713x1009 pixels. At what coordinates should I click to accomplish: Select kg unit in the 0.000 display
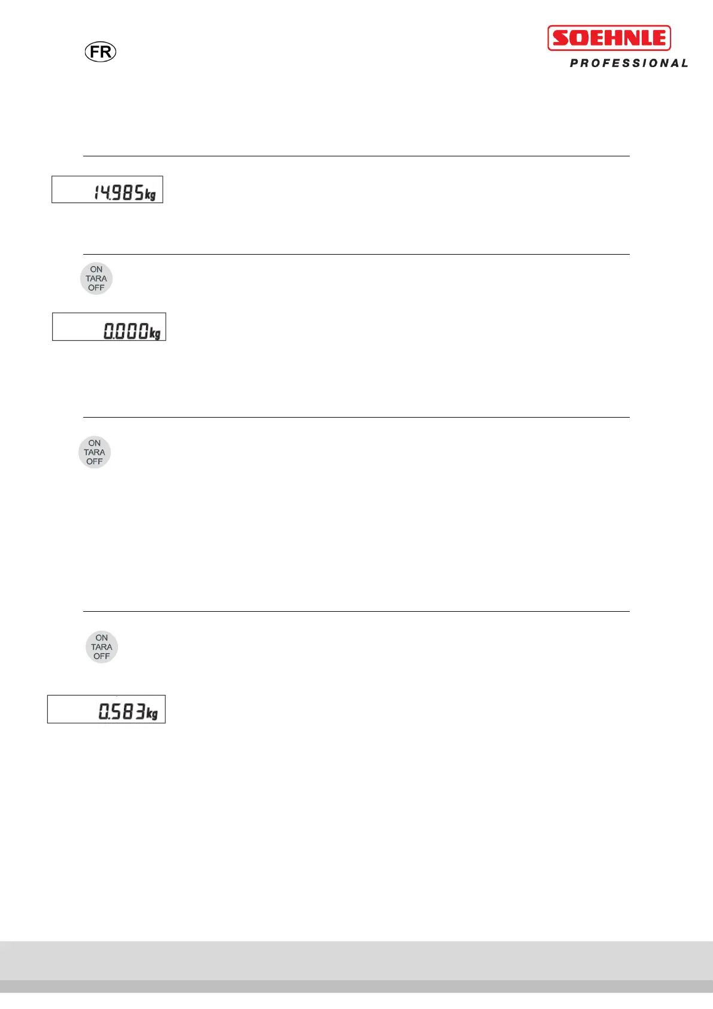pos(155,333)
